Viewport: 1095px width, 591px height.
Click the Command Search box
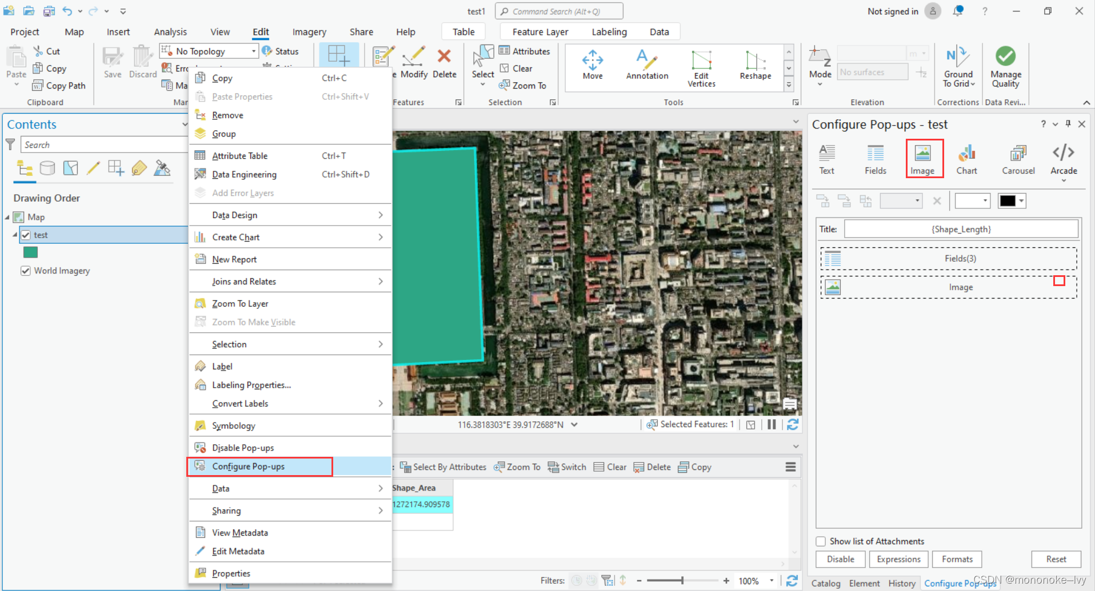[x=558, y=11]
